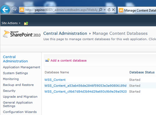Click Add a content database link
The image size is (156, 115).
pos(68,60)
